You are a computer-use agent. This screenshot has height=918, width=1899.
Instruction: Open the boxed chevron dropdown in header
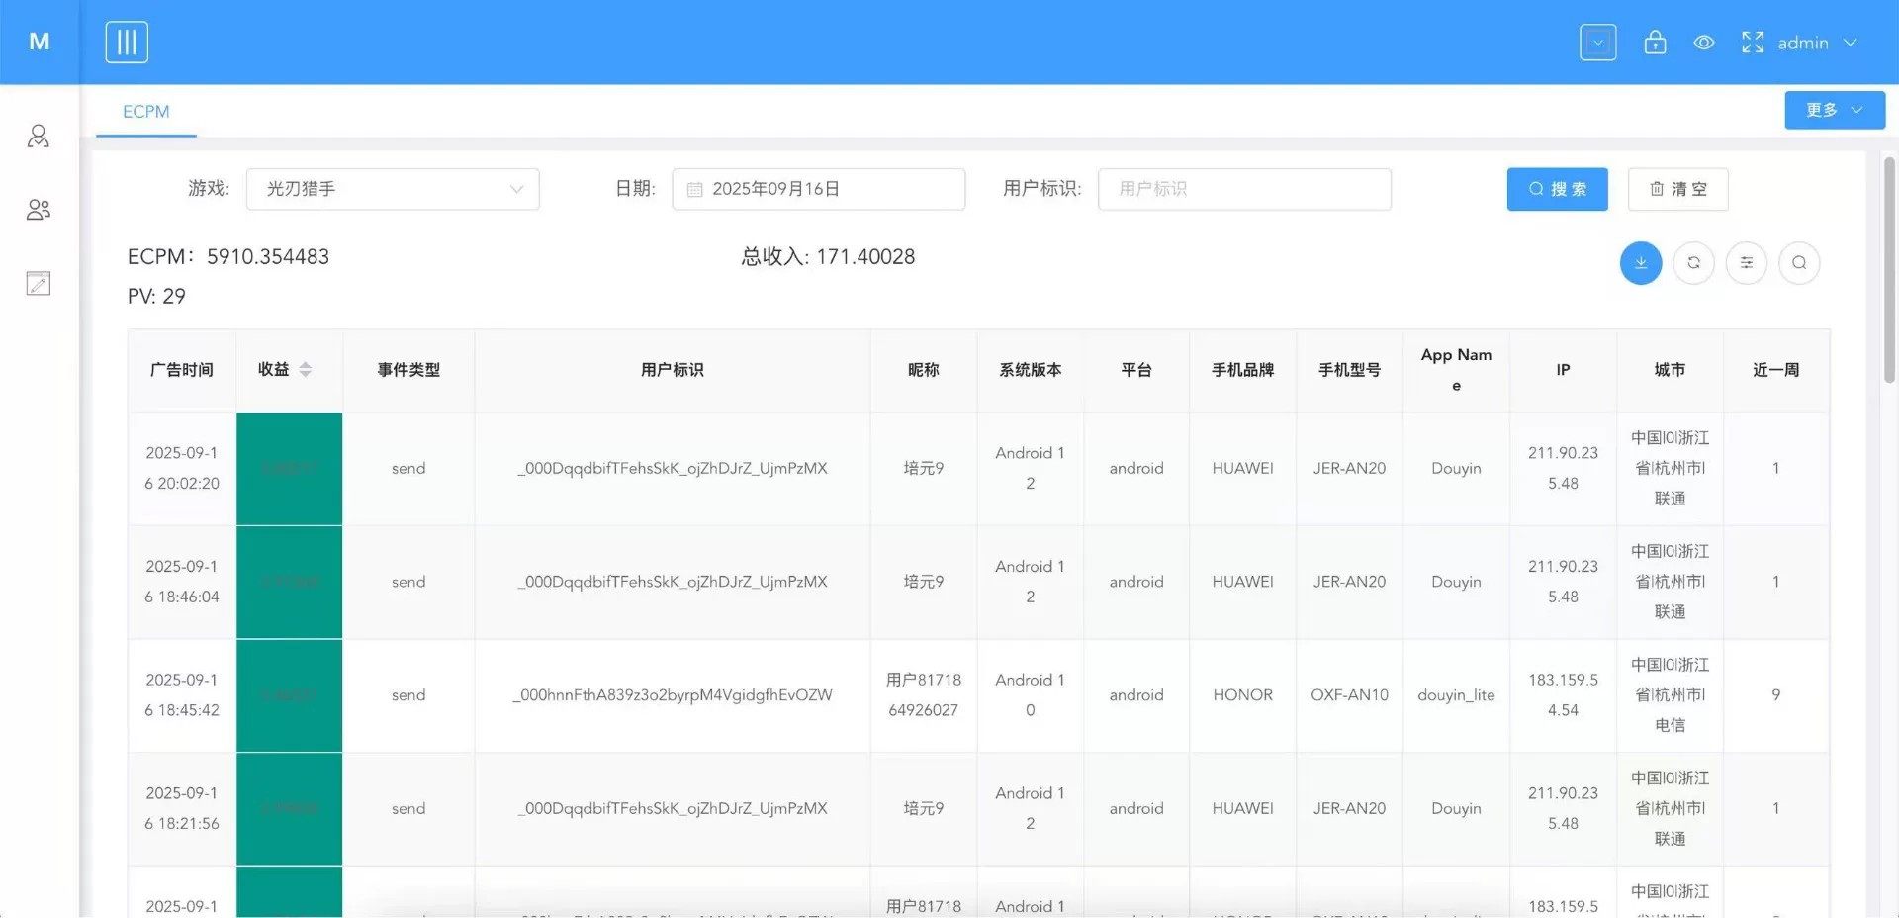tap(1597, 43)
